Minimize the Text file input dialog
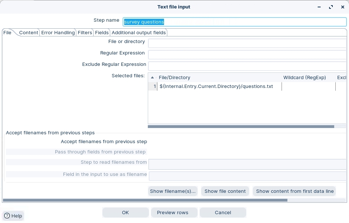This screenshot has width=349, height=223. (x=319, y=7)
